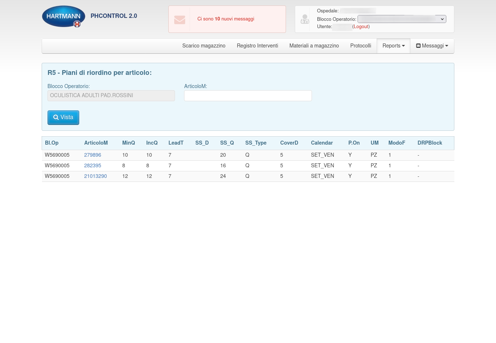Open the Blocco Operatorio dropdown in header
This screenshot has width=496, height=343.
pos(401,19)
